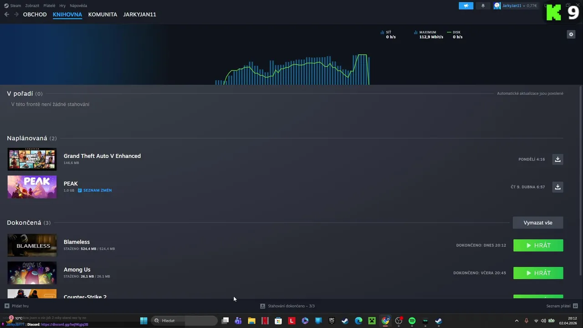Click the Among Us game thumbnail
This screenshot has height=328, width=583.
(32, 273)
